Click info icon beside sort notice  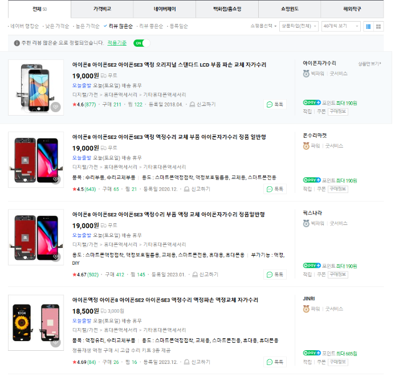[x=17, y=44]
